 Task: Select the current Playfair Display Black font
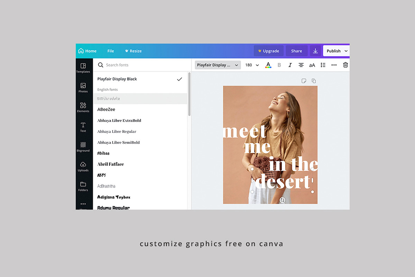click(140, 79)
